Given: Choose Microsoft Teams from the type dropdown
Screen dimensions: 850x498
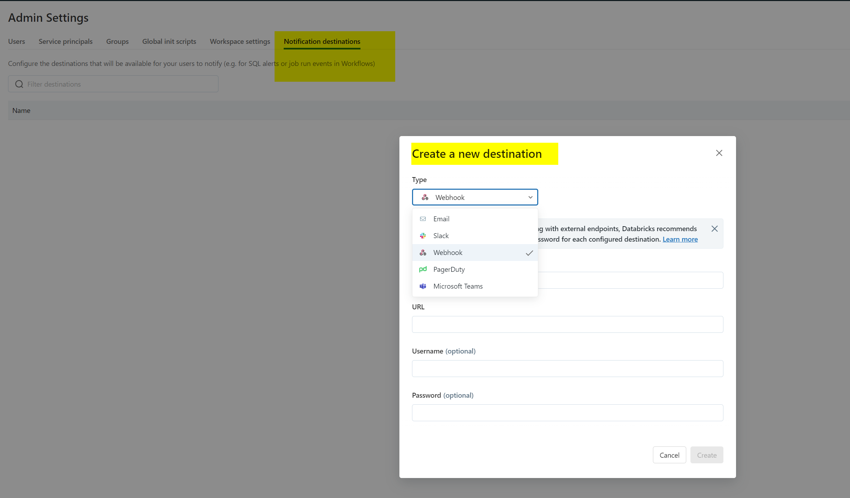Looking at the screenshot, I should coord(458,286).
